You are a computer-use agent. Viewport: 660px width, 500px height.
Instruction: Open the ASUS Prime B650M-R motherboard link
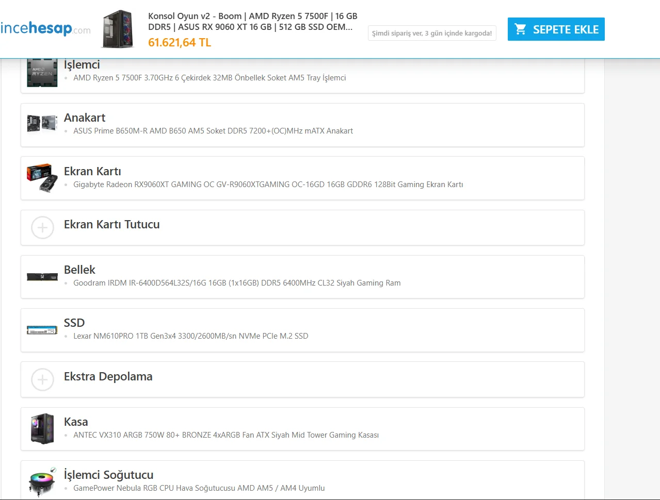[213, 131]
